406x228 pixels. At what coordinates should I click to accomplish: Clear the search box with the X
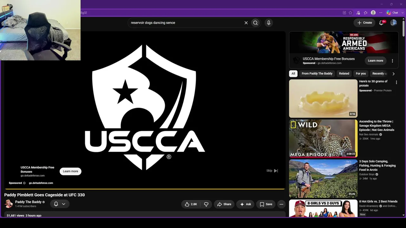pos(246,23)
